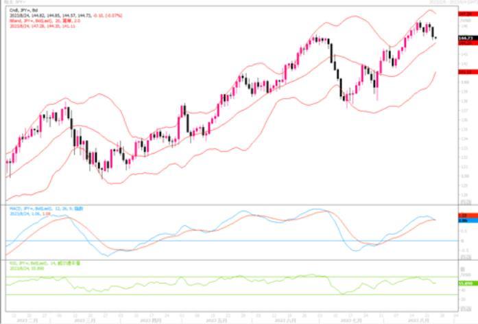This screenshot has width=478, height=324.
Task: Toggle auto scale in the price pane corner
Action: click(467, 200)
